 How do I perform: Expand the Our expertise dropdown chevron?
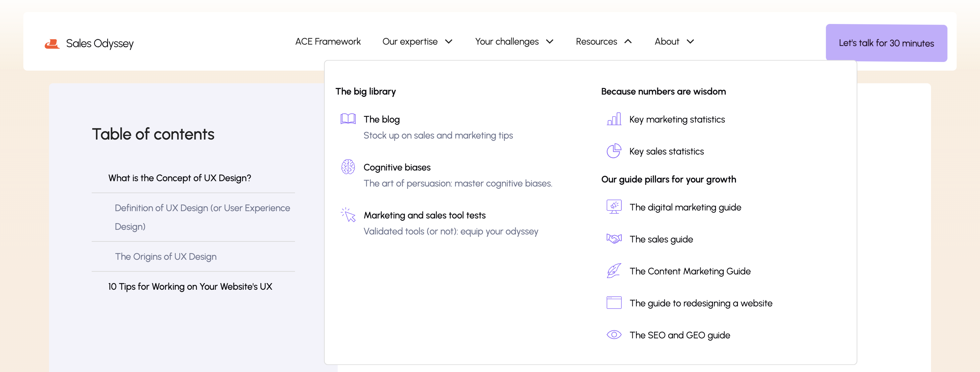point(449,41)
